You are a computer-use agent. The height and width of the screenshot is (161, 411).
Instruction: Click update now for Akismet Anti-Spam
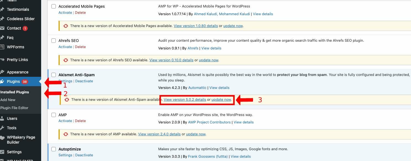(221, 100)
